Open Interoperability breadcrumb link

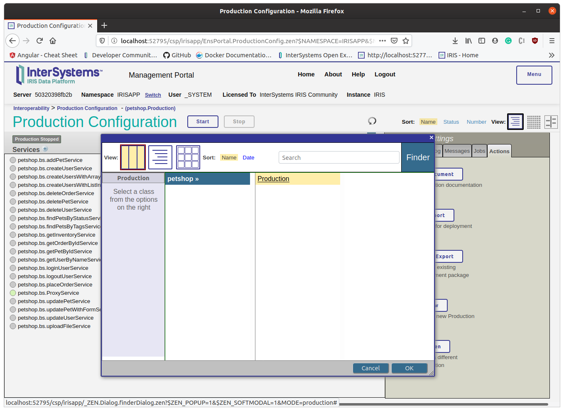tap(31, 108)
